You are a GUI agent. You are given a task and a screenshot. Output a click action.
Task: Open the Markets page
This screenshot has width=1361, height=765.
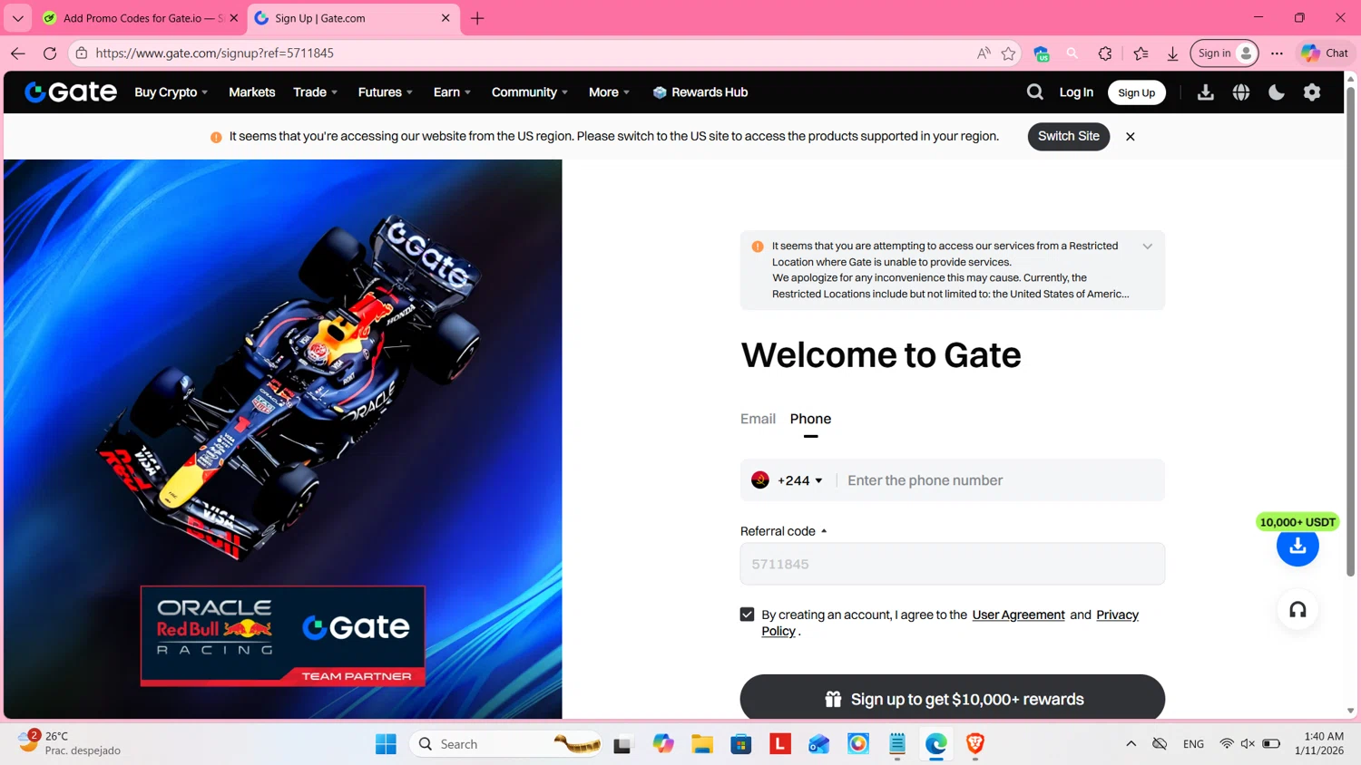point(251,92)
